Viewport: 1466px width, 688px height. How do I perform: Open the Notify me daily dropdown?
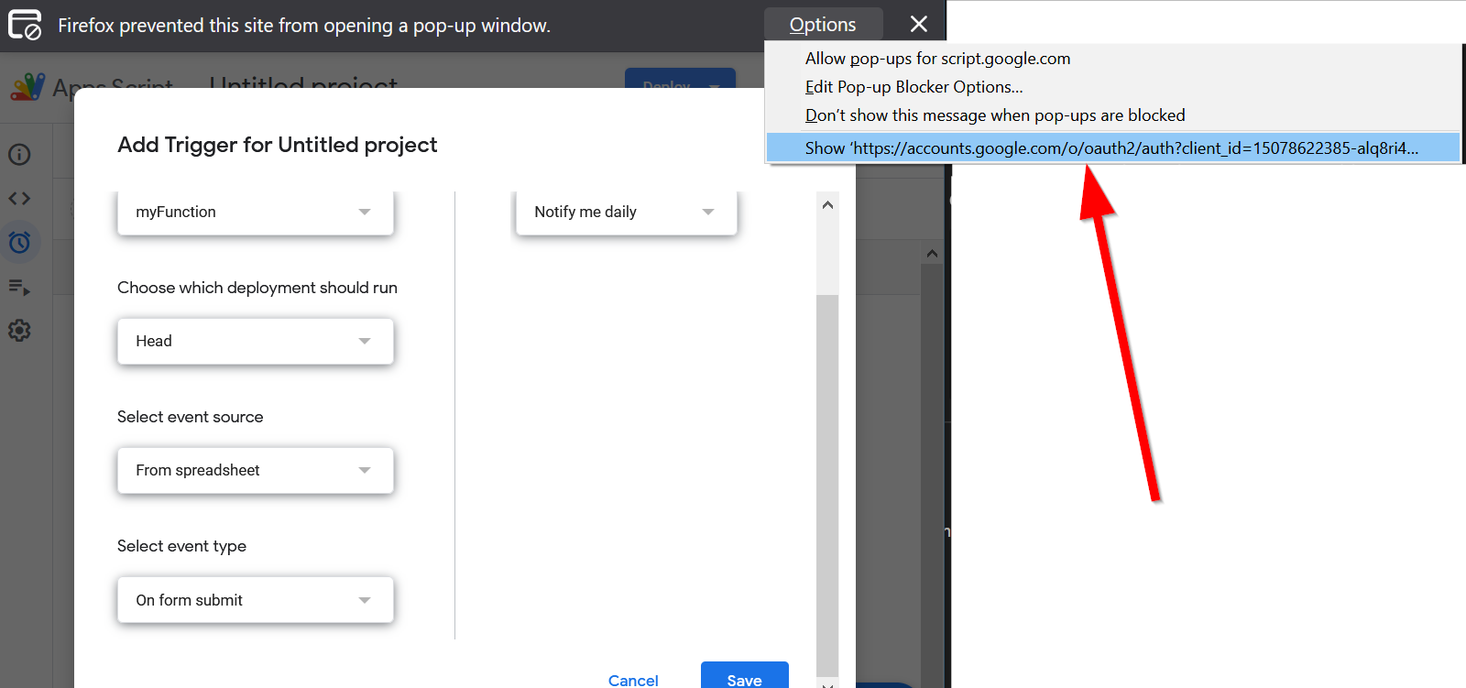tap(626, 212)
